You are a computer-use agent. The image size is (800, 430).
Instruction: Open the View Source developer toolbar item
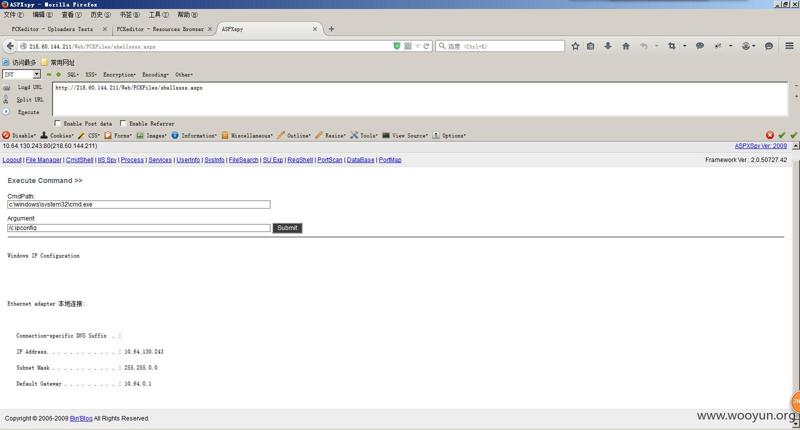click(405, 135)
